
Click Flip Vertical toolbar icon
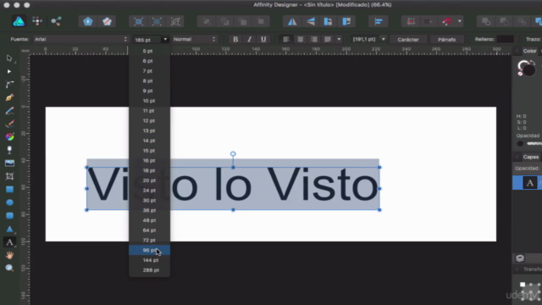tap(311, 21)
